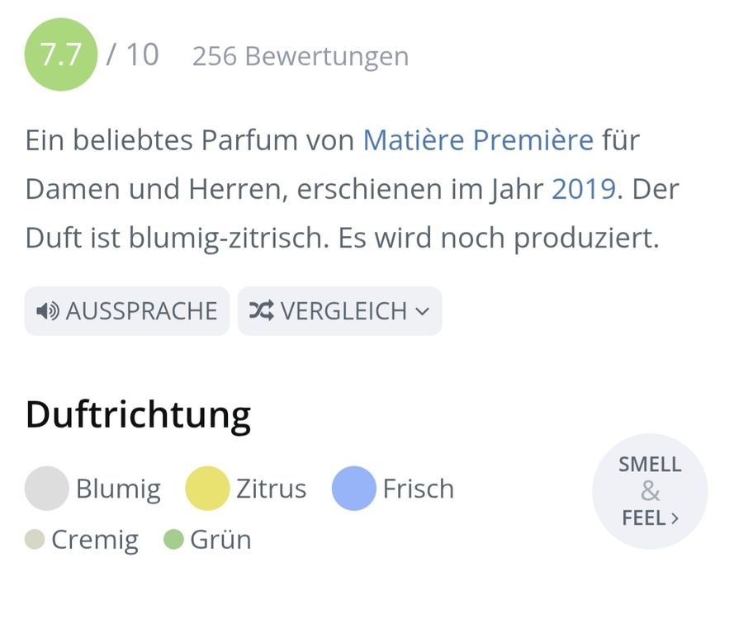Click the small Cremig color dot
Viewport: 729px width, 619px height.
pyautogui.click(x=35, y=540)
